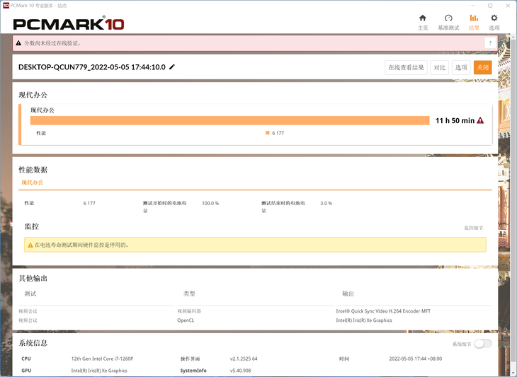
Task: Click the pencil icon to rename result
Action: (x=172, y=67)
